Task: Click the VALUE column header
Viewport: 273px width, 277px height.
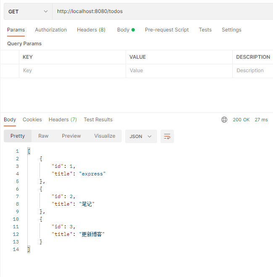Action: (x=138, y=57)
